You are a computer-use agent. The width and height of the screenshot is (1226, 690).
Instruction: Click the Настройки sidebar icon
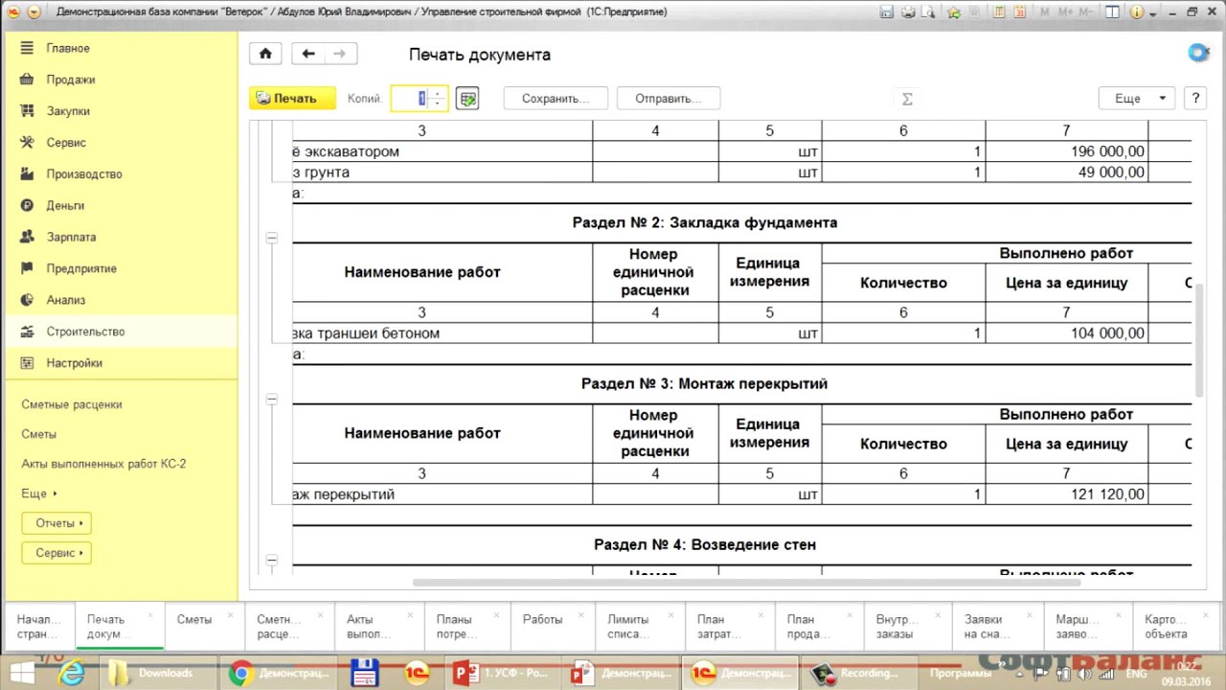[x=28, y=363]
